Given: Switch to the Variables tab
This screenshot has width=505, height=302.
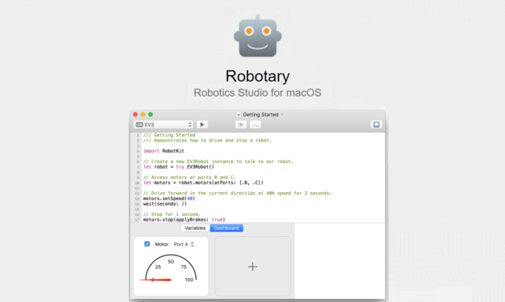Looking at the screenshot, I should pos(195,228).
